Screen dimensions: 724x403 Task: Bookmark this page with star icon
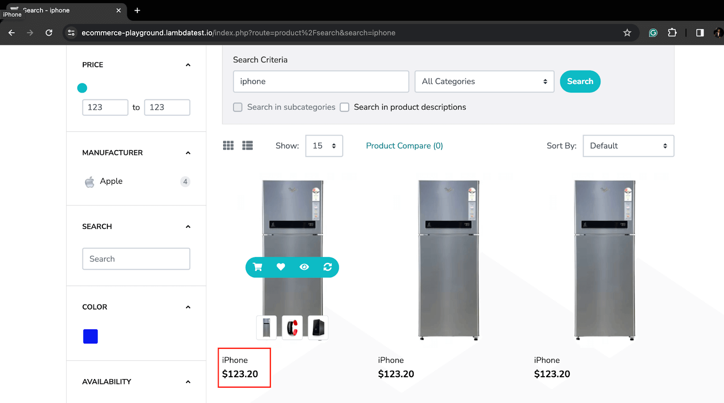click(627, 33)
